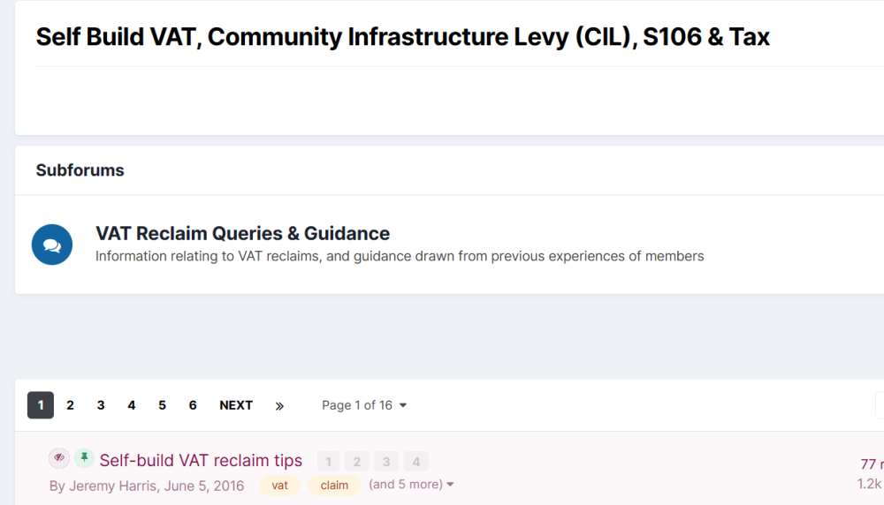
Task: Go to page 4 of topic list
Action: [x=132, y=405]
